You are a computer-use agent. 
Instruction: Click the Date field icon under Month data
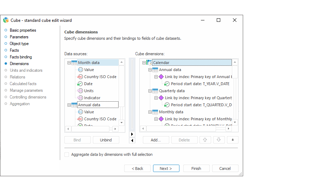(x=80, y=84)
